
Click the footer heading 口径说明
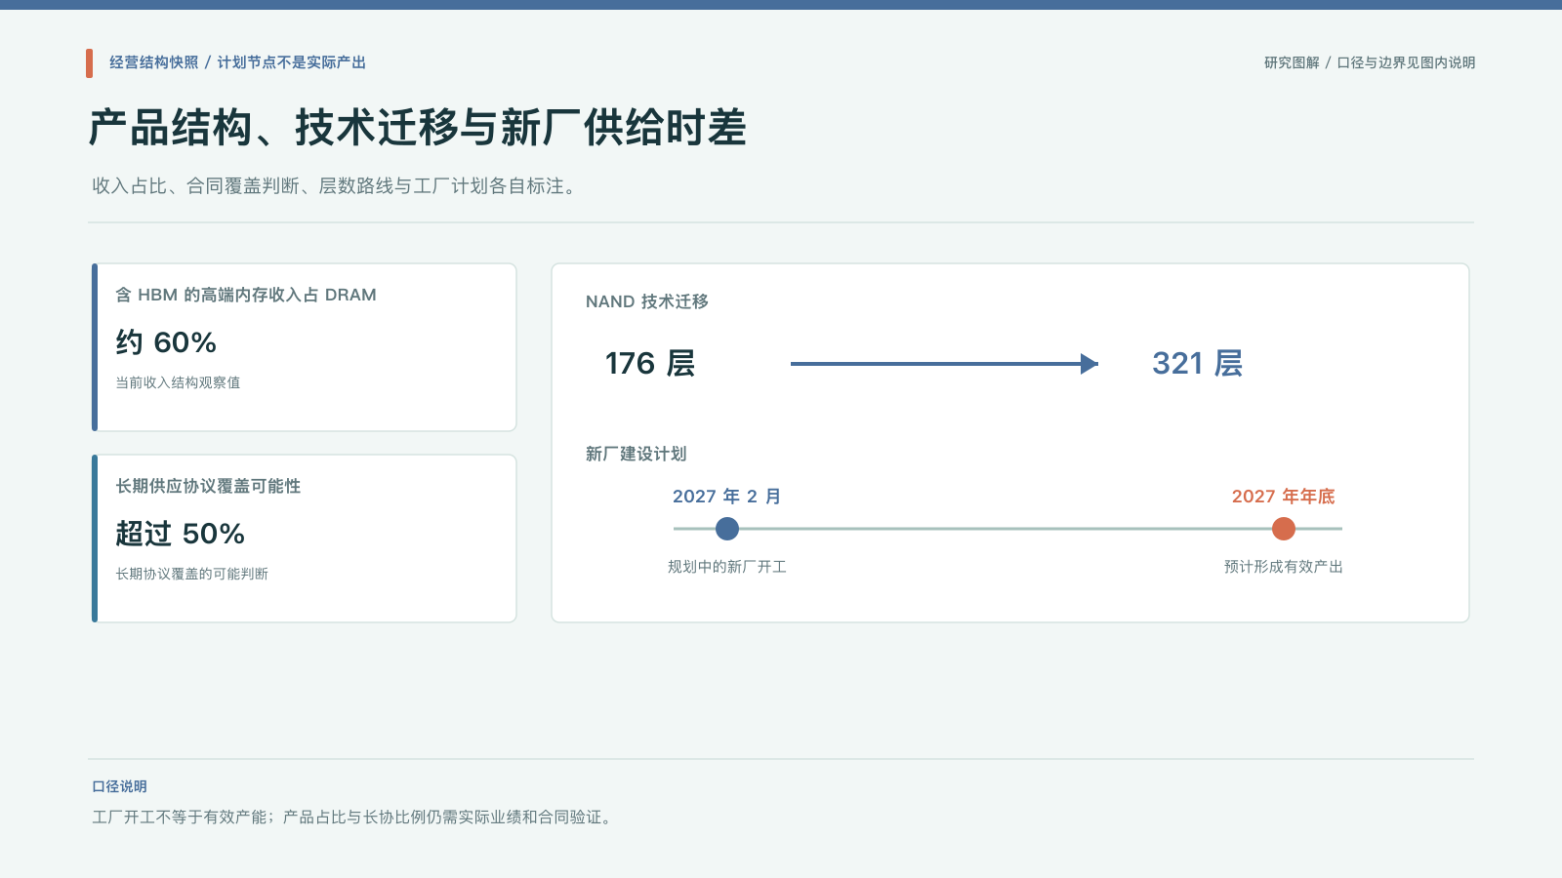tap(119, 786)
